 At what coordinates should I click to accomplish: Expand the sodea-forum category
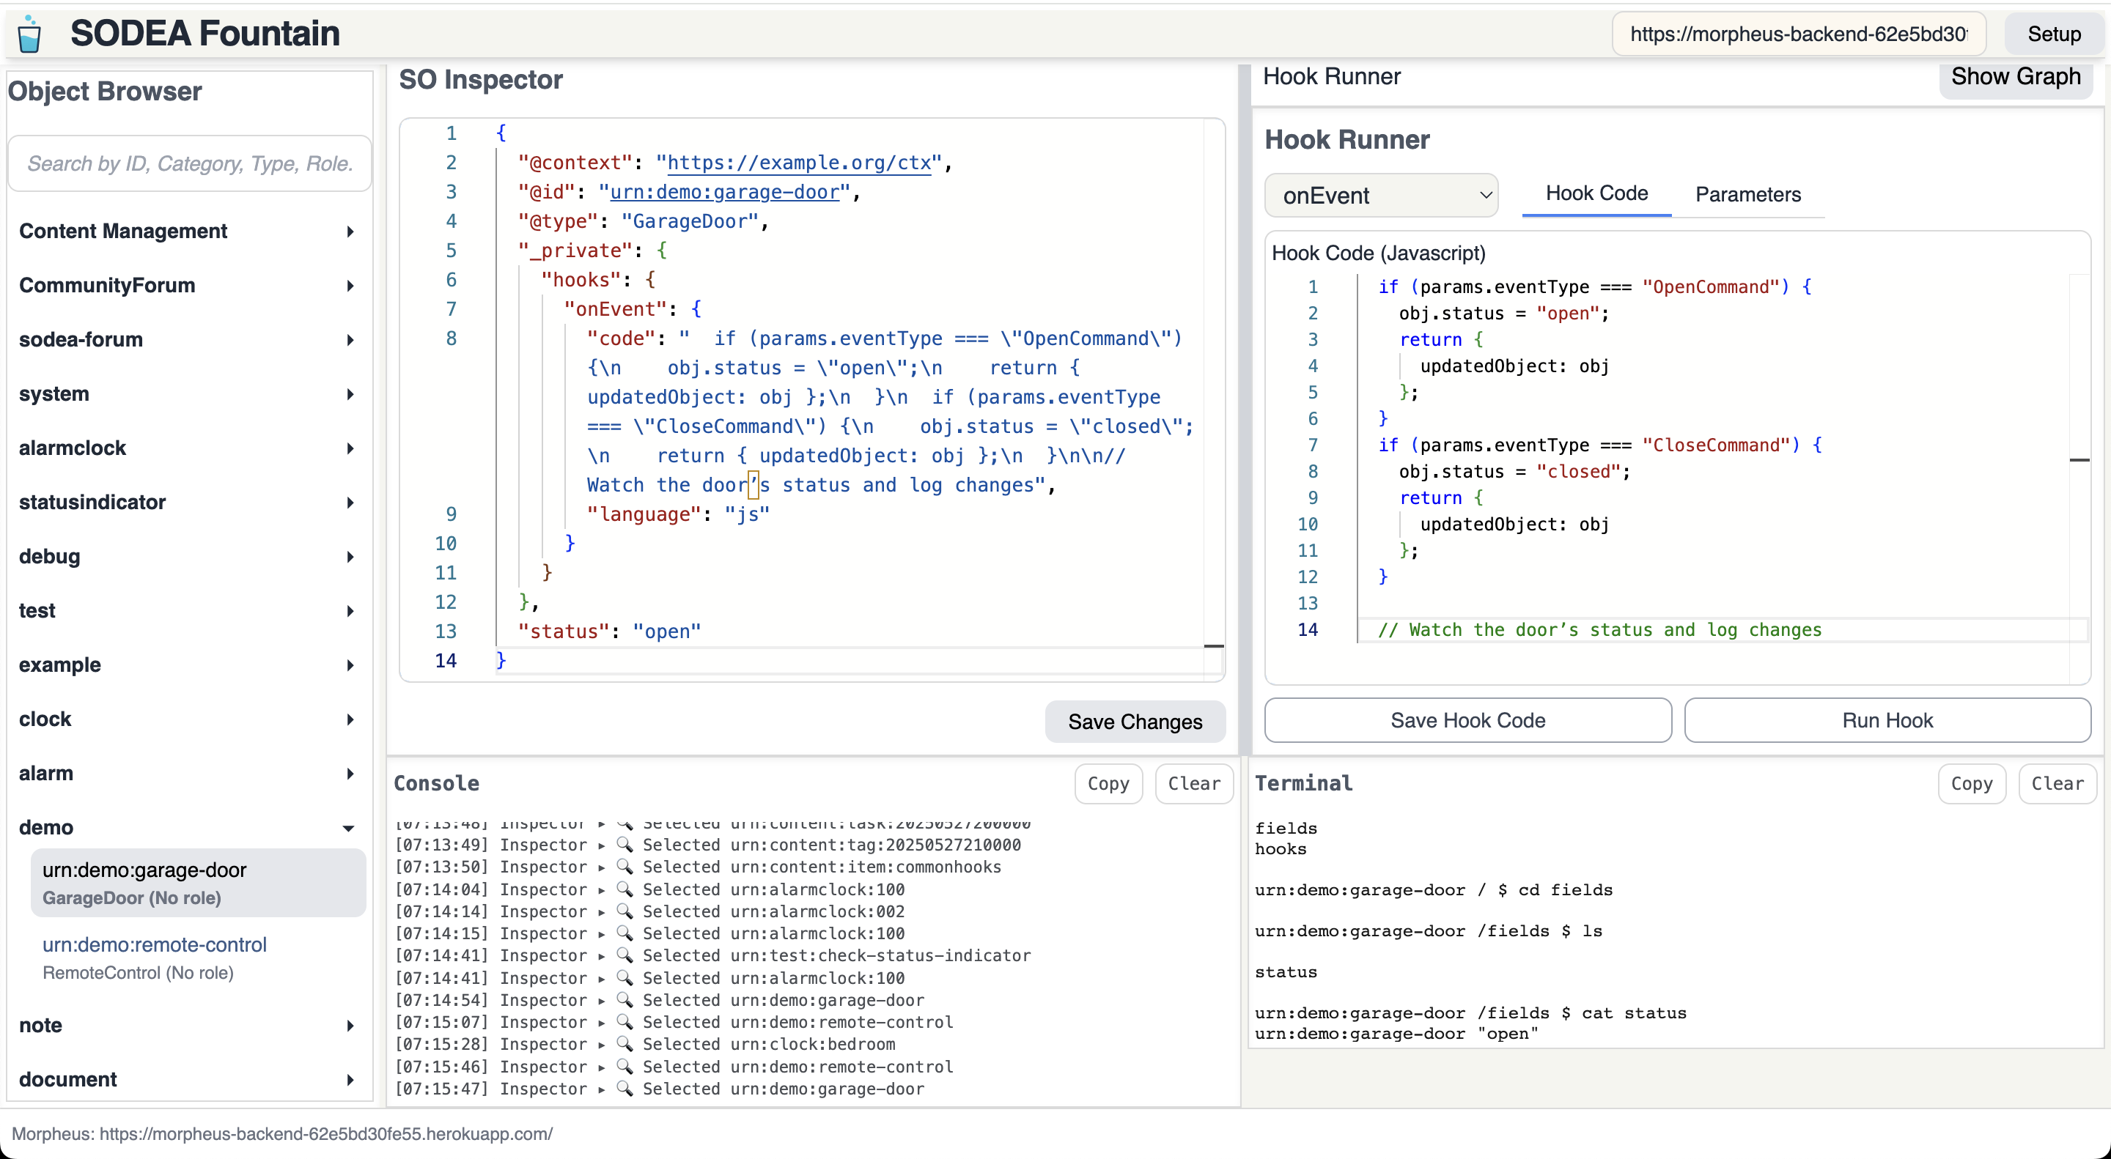188,339
